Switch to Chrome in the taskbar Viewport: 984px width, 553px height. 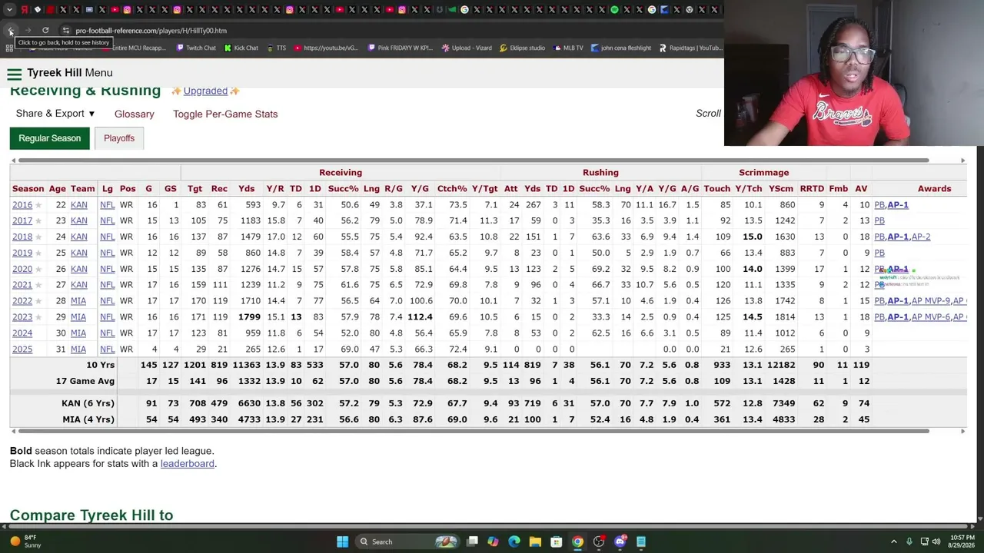click(x=577, y=541)
